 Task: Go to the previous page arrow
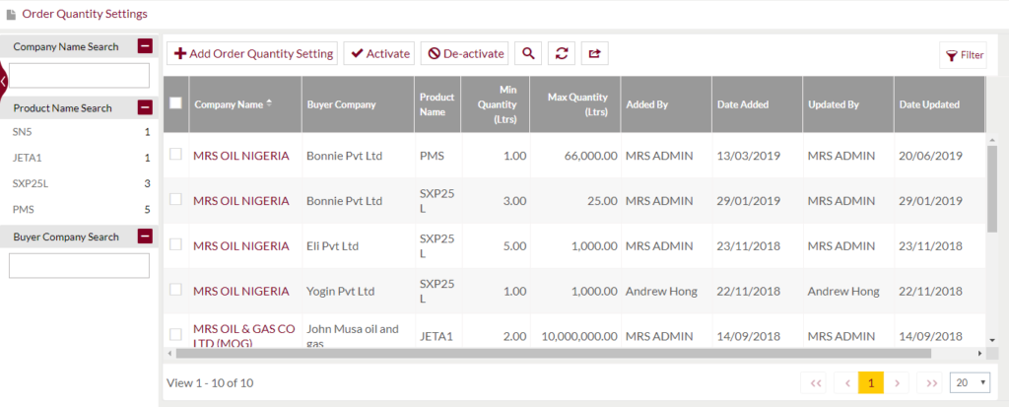pos(846,382)
